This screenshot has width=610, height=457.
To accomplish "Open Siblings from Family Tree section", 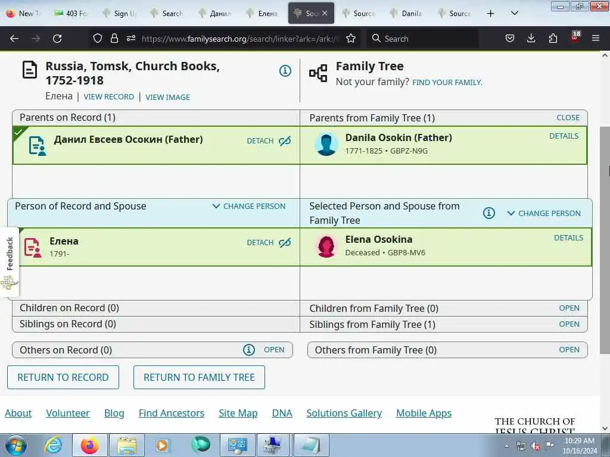I will pos(569,324).
